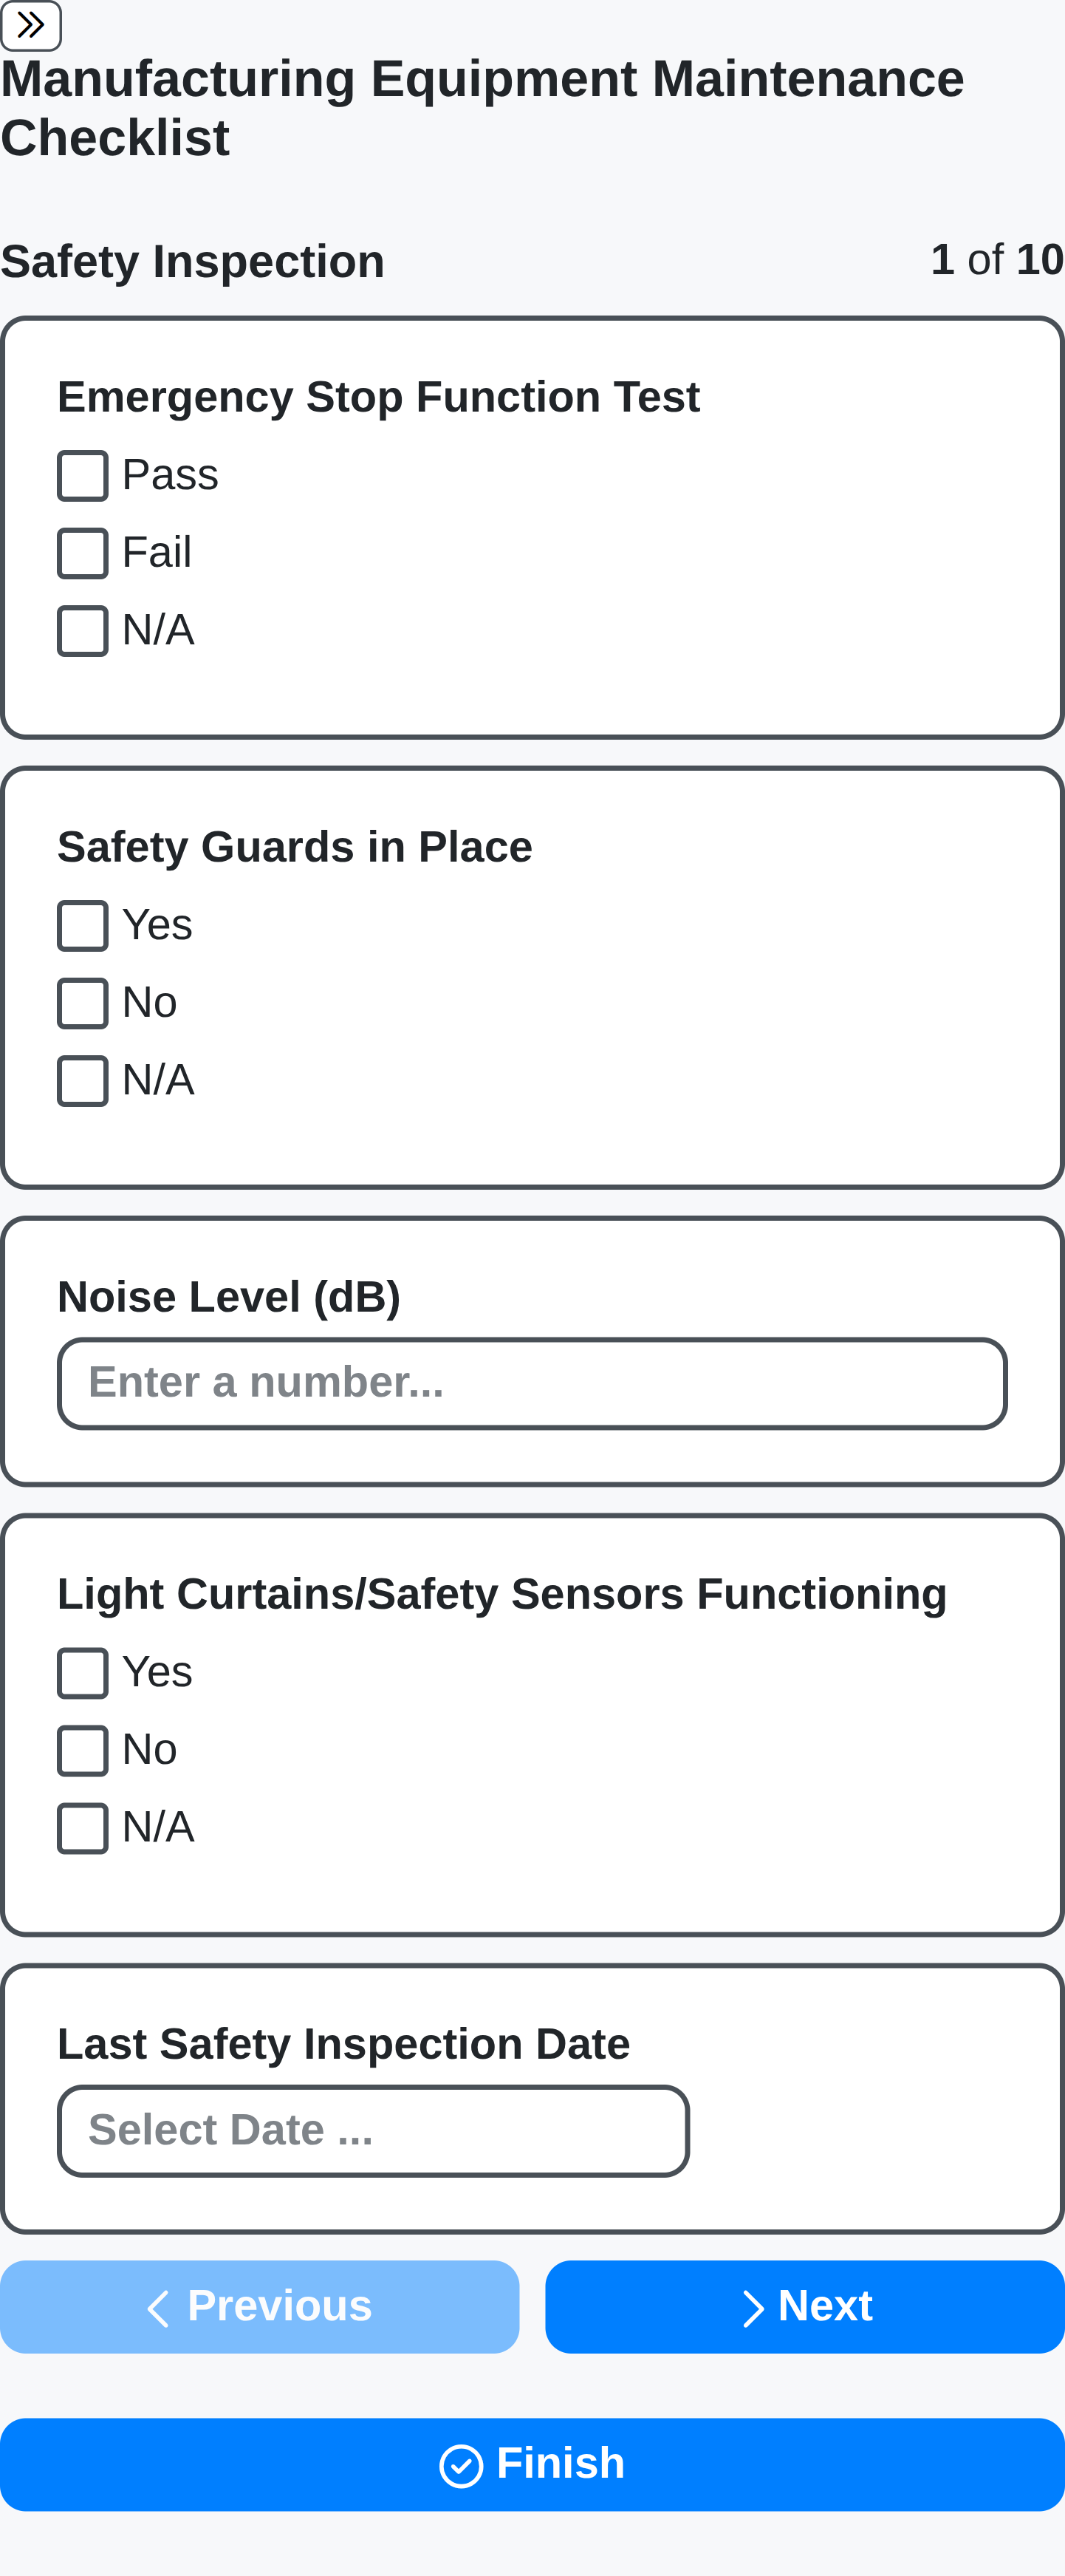Open the Last Safety Inspection Date picker
1065x2576 pixels.
coord(373,2131)
